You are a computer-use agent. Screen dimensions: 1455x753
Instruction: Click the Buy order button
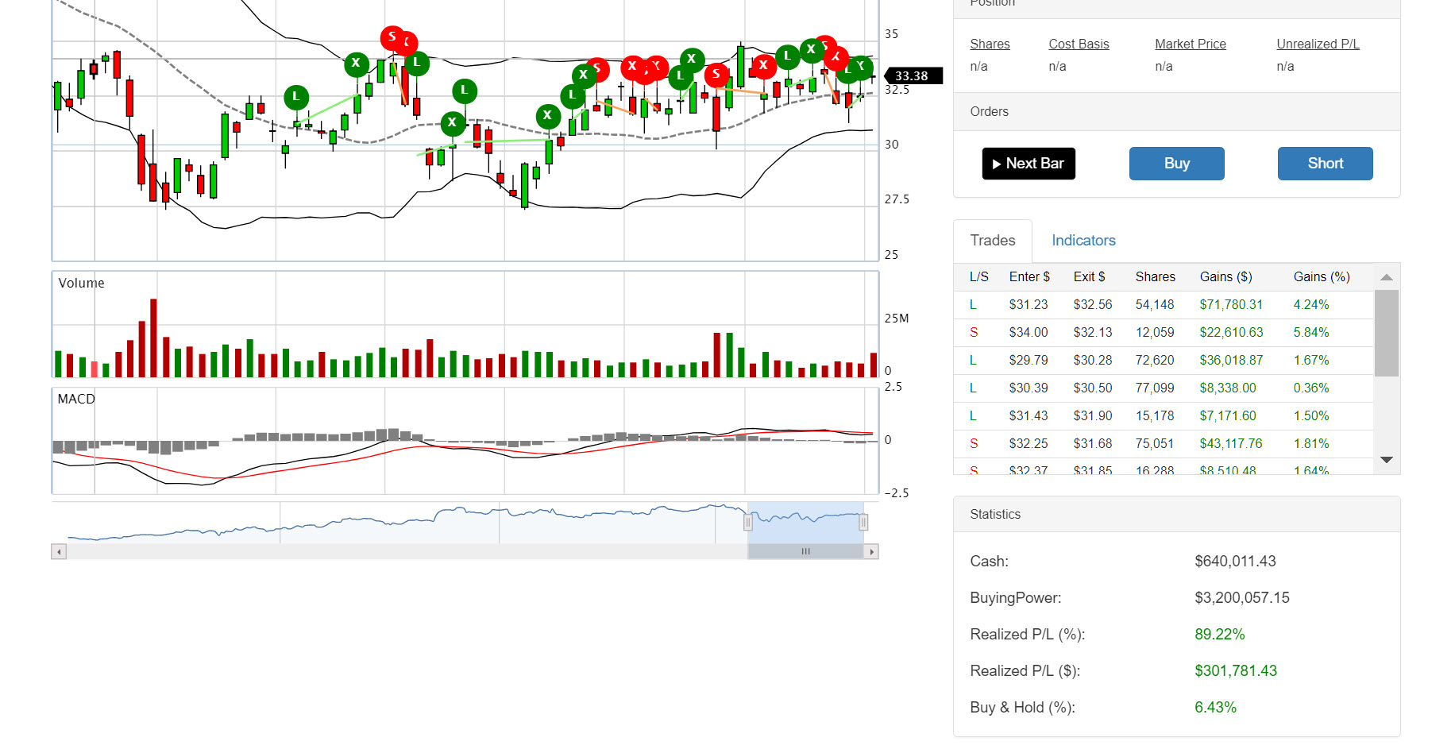tap(1177, 164)
